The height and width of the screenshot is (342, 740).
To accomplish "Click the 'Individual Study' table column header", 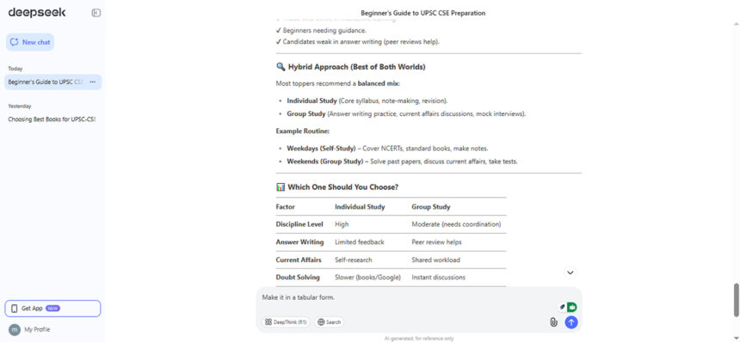I will click(x=360, y=207).
